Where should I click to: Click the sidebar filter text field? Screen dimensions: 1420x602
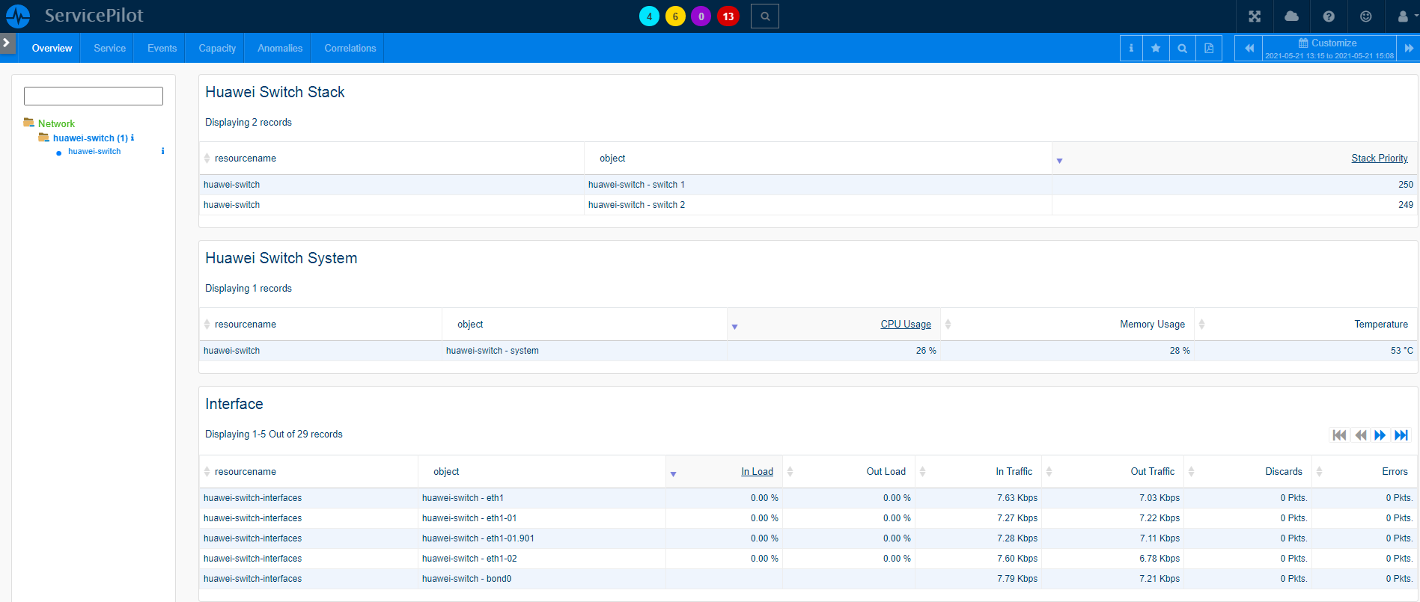coord(94,96)
